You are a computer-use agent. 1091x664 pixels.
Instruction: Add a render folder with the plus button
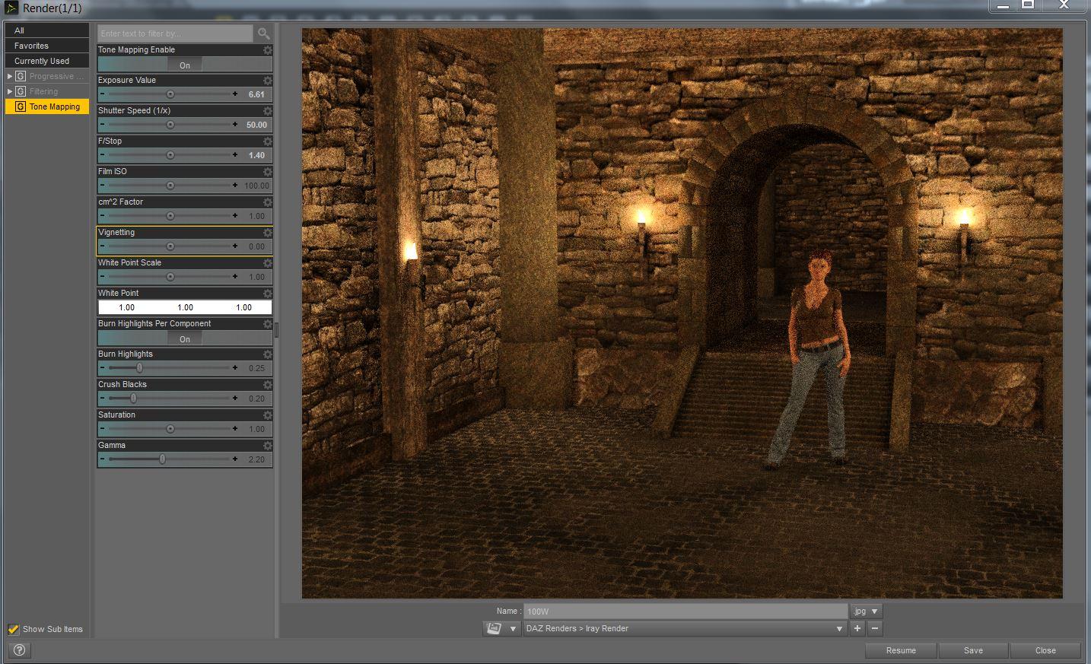(857, 628)
